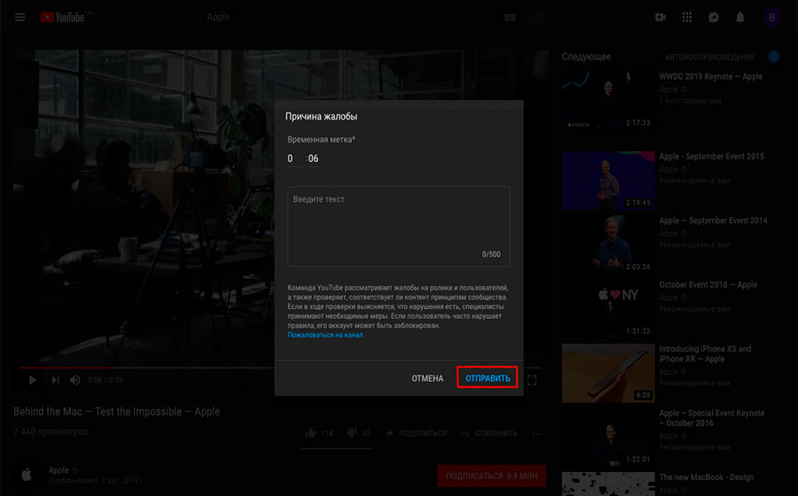798x496 pixels.
Task: Click the Apple — September Event 2014 title
Action: pyautogui.click(x=713, y=221)
